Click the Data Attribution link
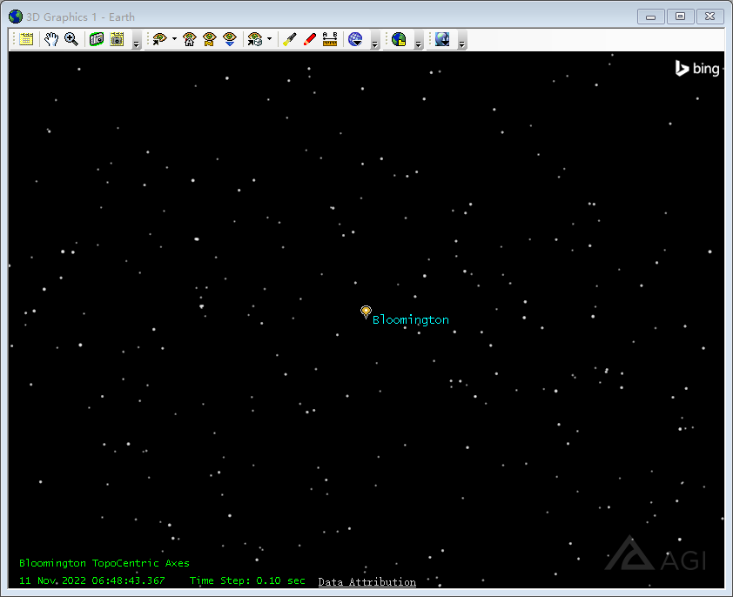 pos(366,582)
